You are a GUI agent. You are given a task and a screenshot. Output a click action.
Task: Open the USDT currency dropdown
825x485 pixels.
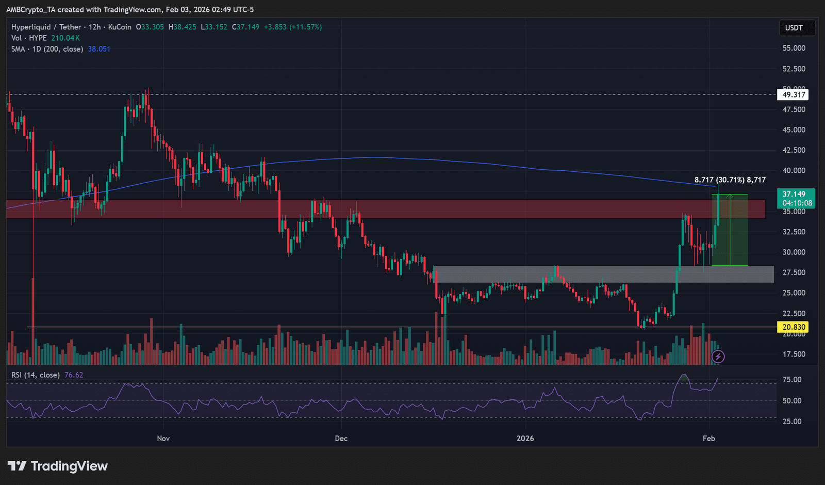click(794, 28)
